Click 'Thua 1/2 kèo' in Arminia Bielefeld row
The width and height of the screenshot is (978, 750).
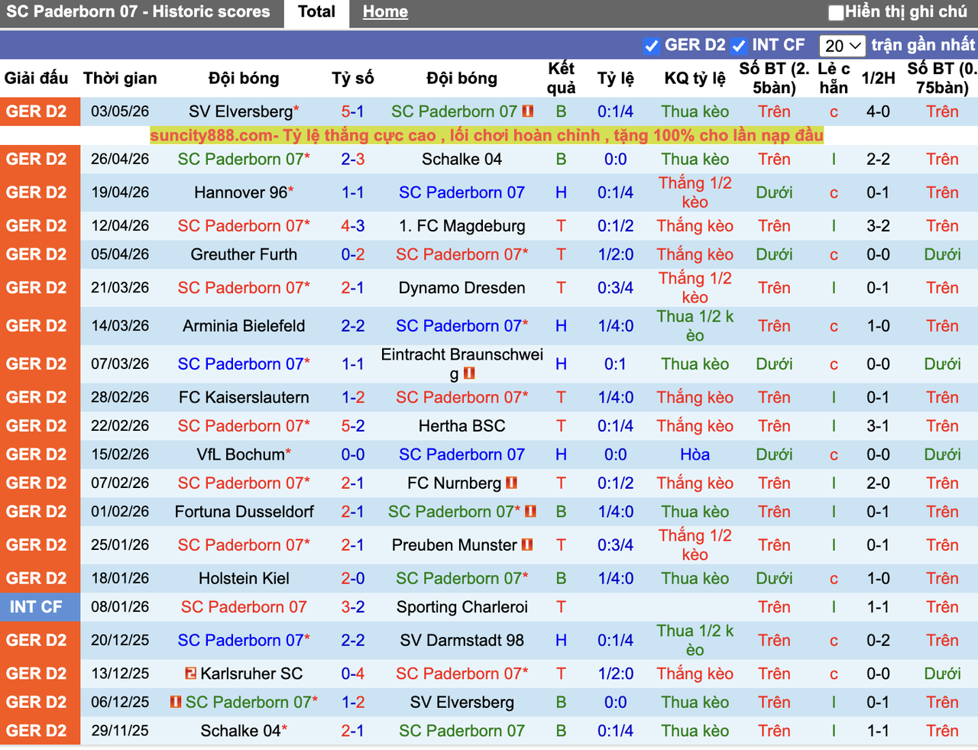(695, 326)
